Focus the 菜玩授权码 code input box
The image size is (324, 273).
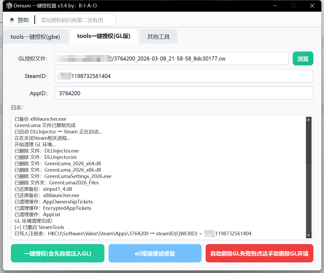[76, 20]
